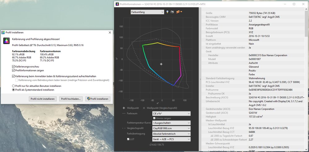Expand the Farbraum CIE a*b* dropdown
The width and height of the screenshot is (309, 152).
171,113
